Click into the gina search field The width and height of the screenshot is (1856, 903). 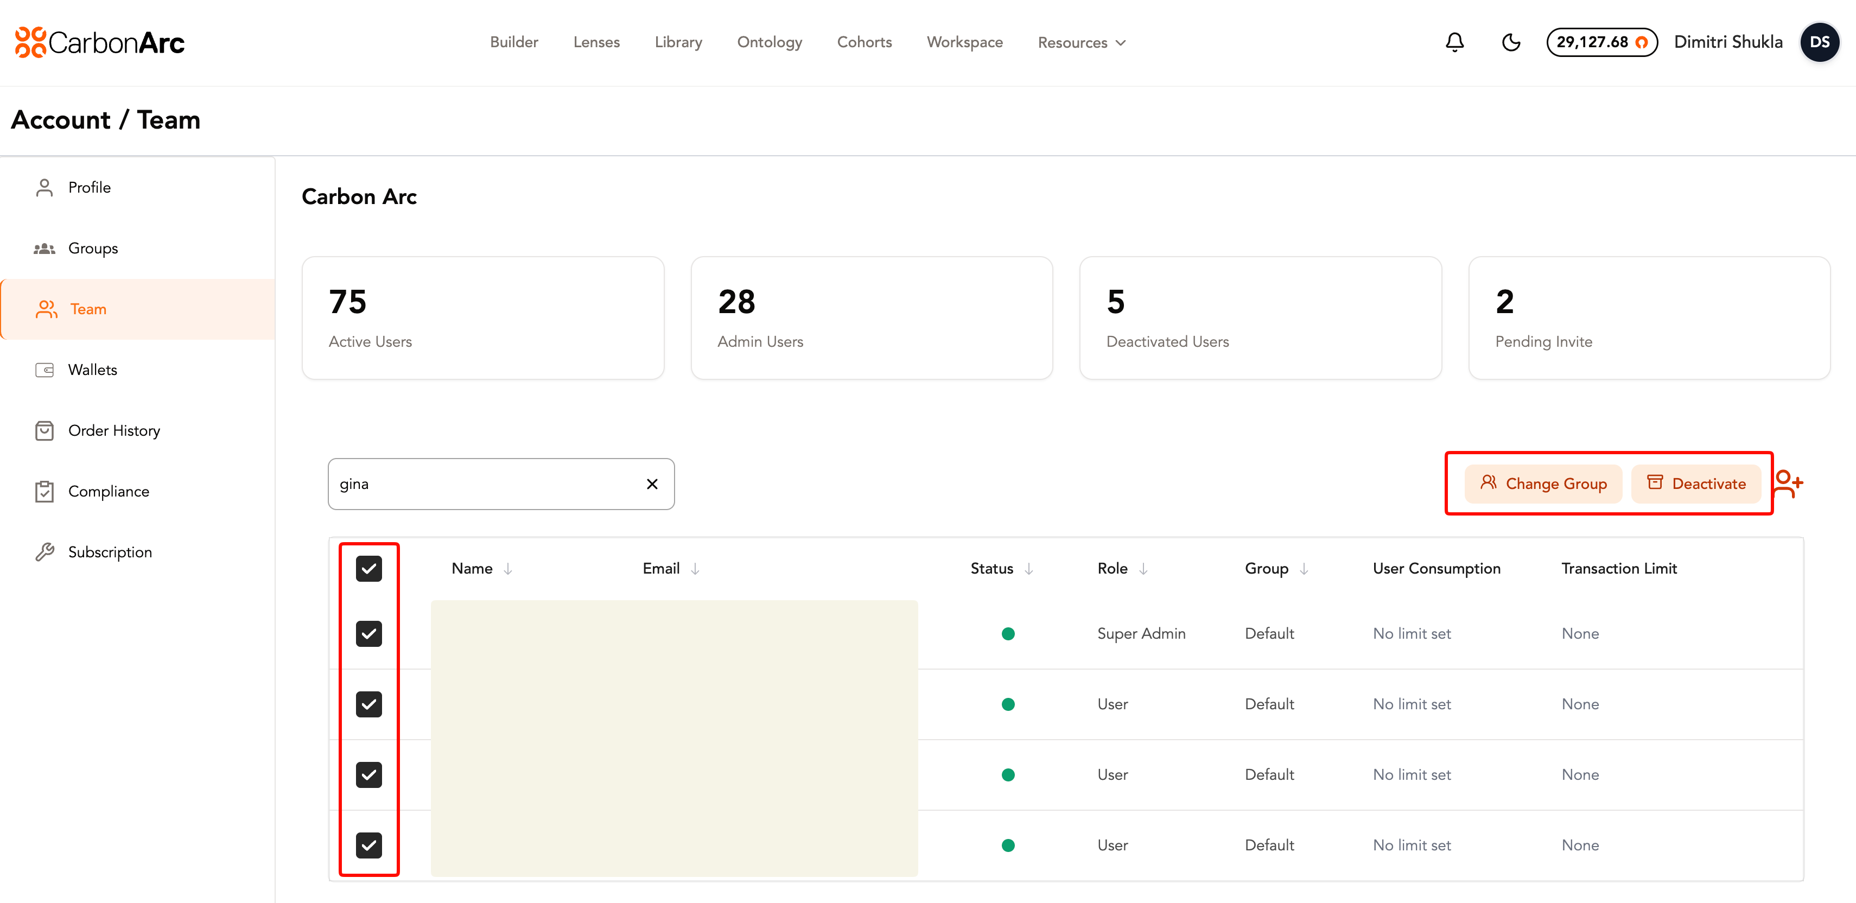[483, 484]
